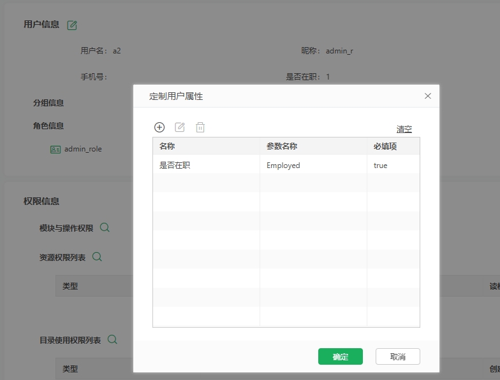Click the 角色信息 label
Screen dimensions: 500x380
[48, 126]
